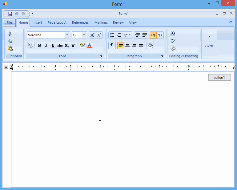This screenshot has height=190, width=237.
Task: Justify the paragraph text
Action: click(x=141, y=46)
